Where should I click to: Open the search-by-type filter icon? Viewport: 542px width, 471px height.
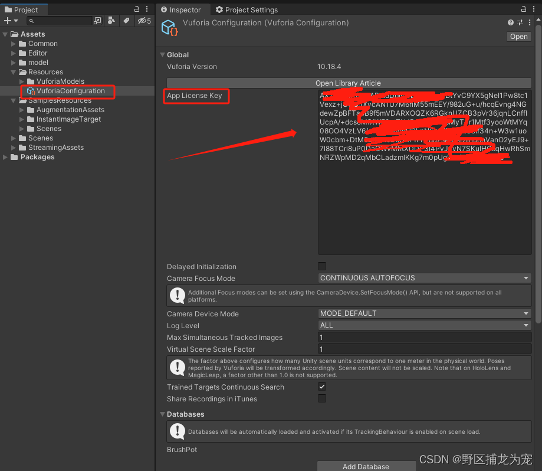[111, 21]
